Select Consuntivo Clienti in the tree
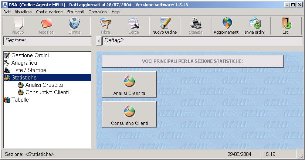 tap(47, 92)
